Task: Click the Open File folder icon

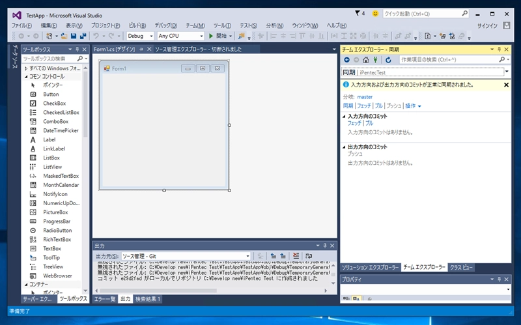Action: [64, 36]
